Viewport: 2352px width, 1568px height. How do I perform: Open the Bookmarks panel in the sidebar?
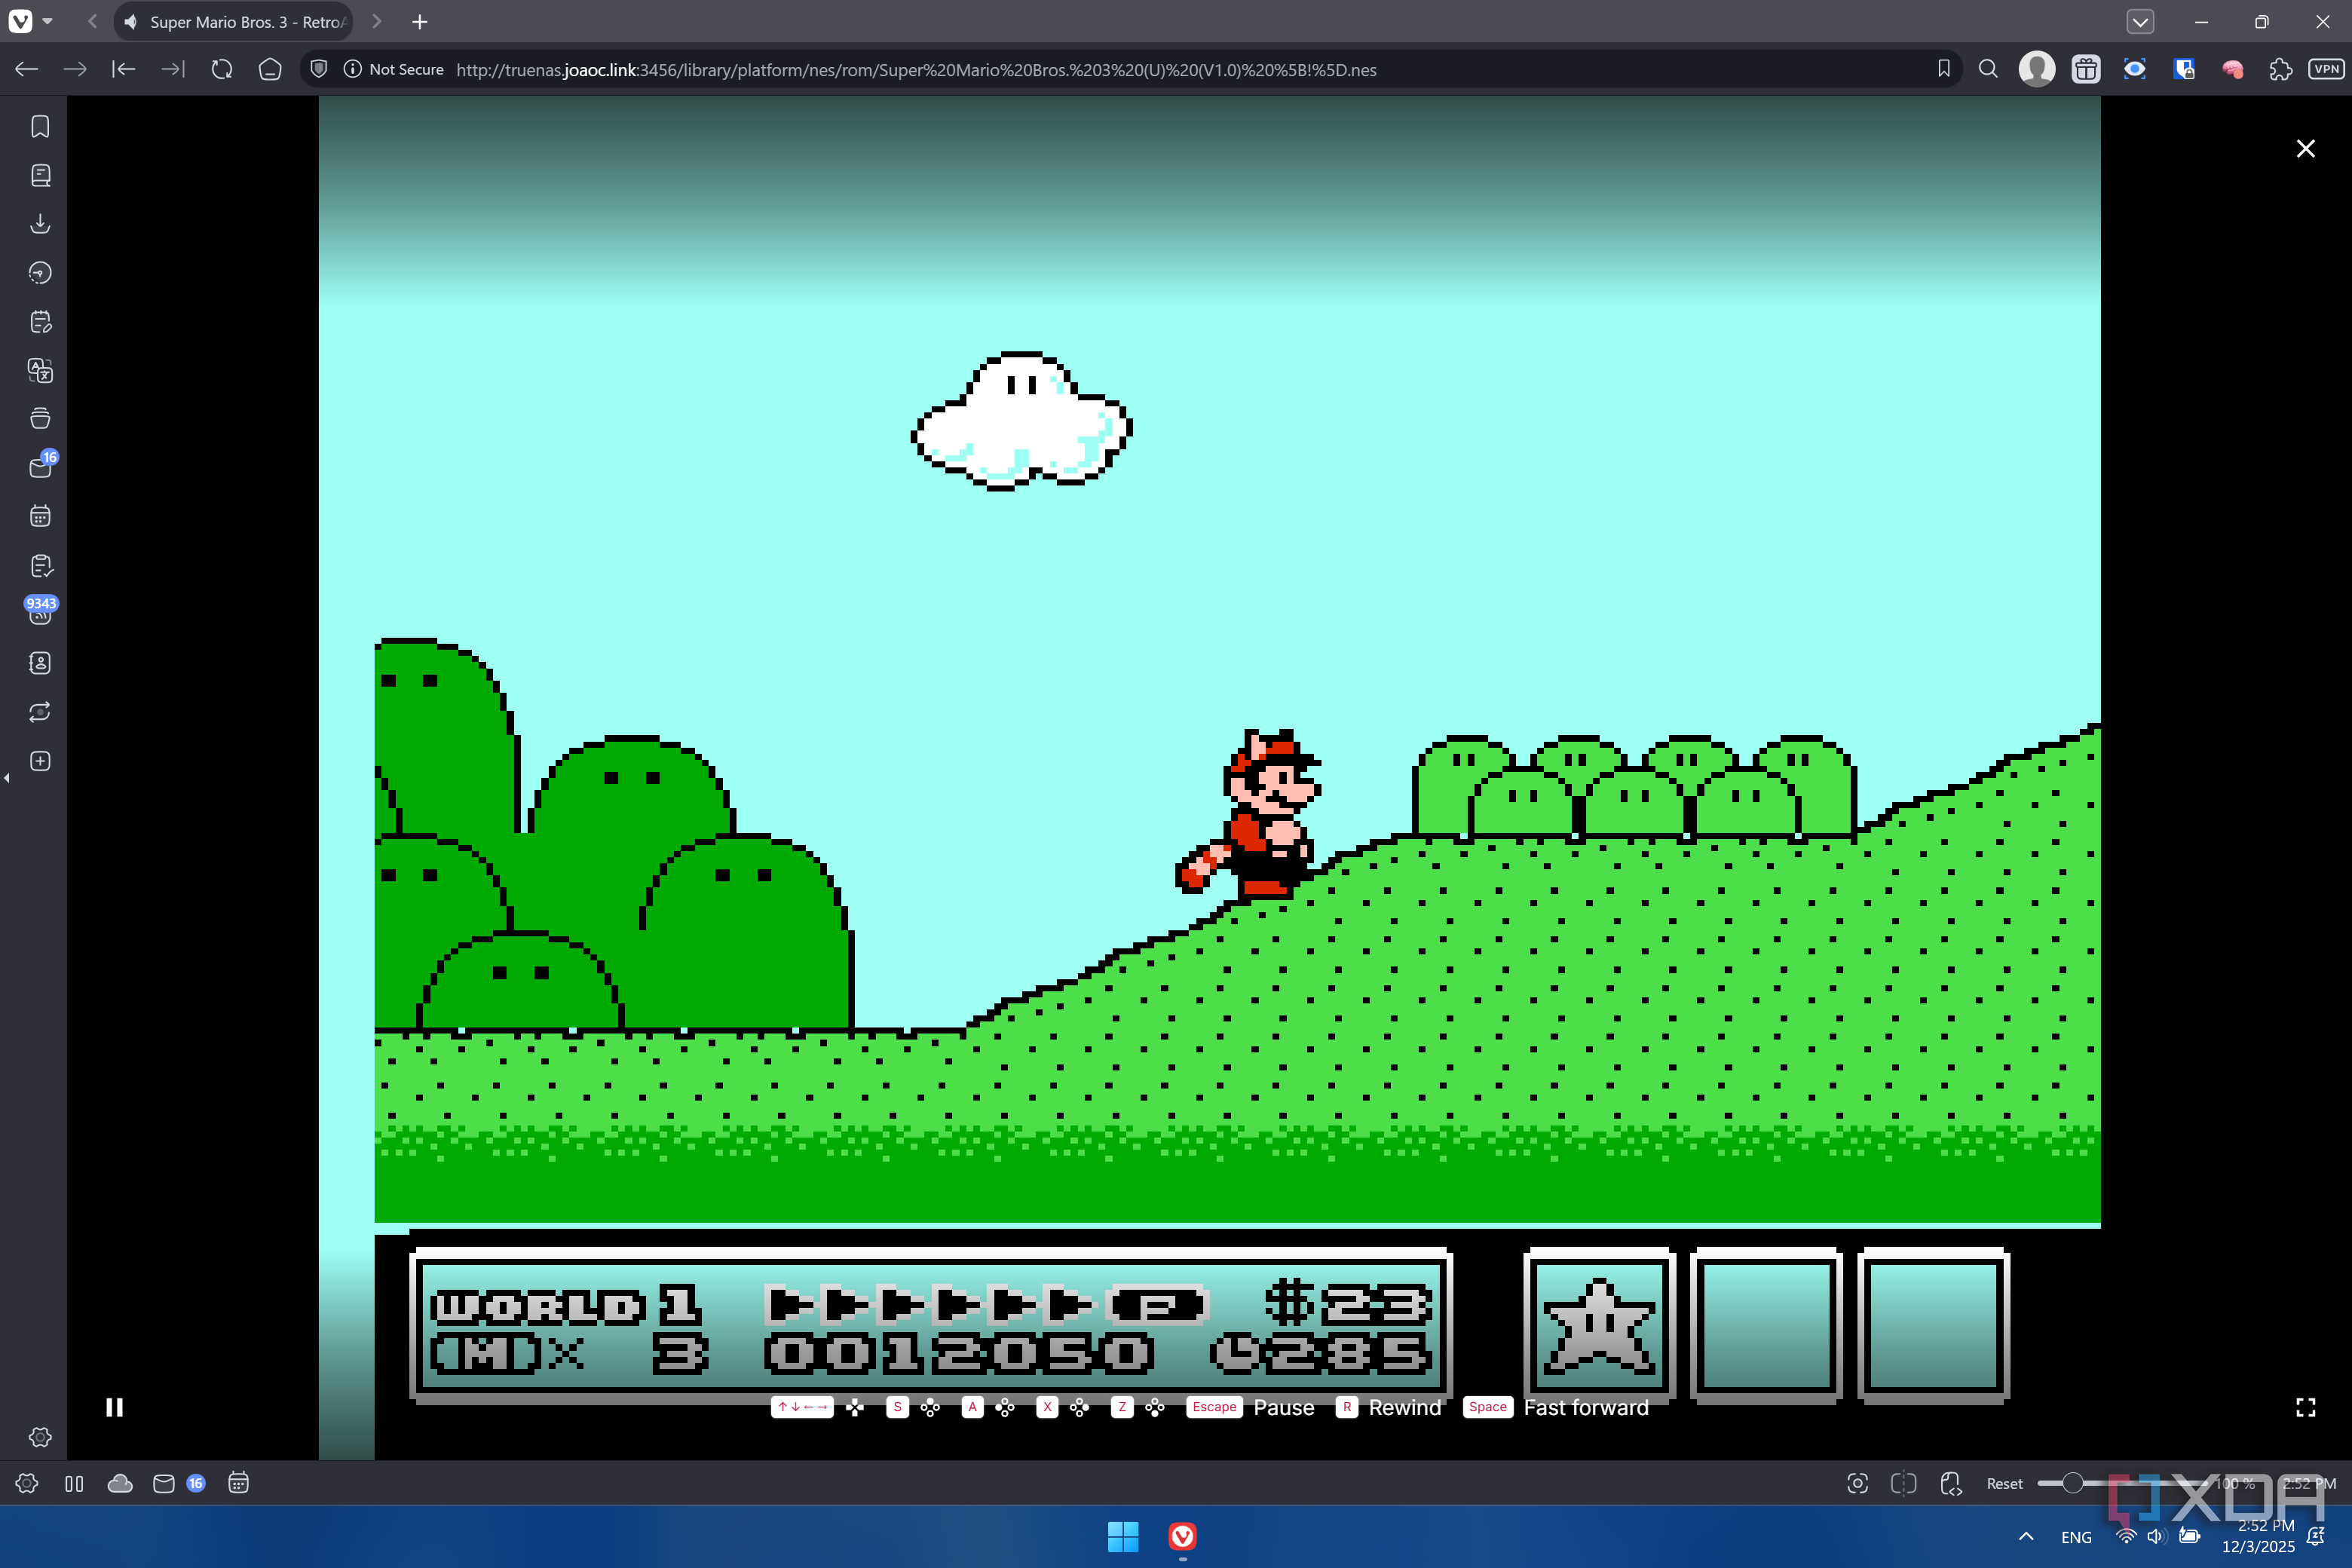tap(40, 127)
